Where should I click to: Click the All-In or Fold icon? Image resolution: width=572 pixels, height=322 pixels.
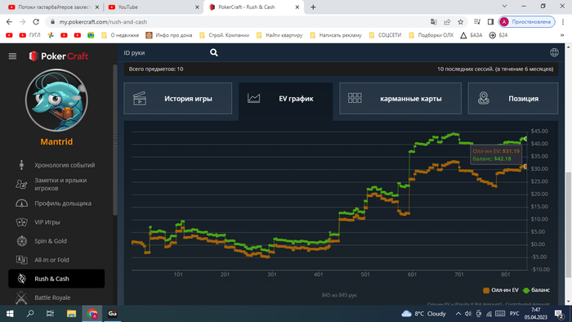21,260
